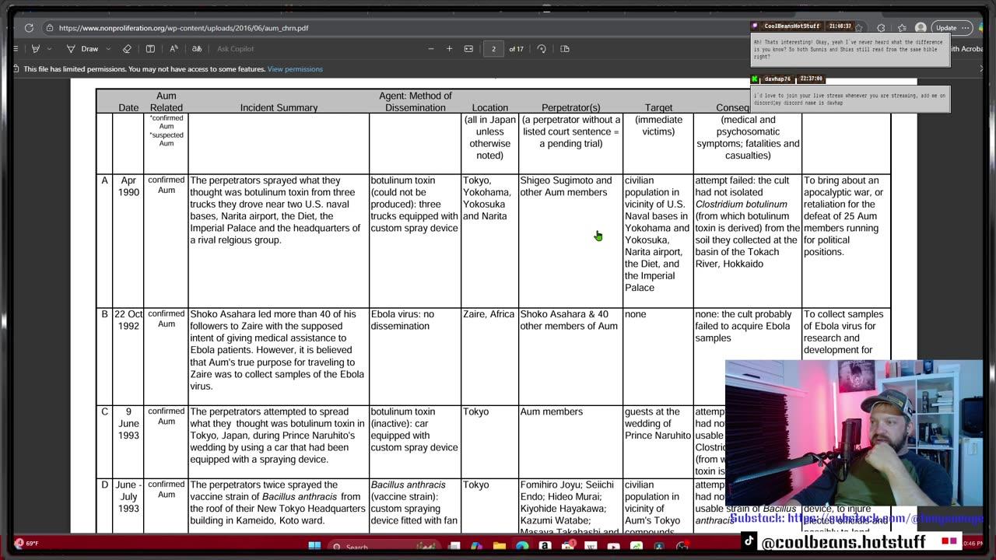
Task: Click the Read aloud icon
Action: pyautogui.click(x=174, y=49)
